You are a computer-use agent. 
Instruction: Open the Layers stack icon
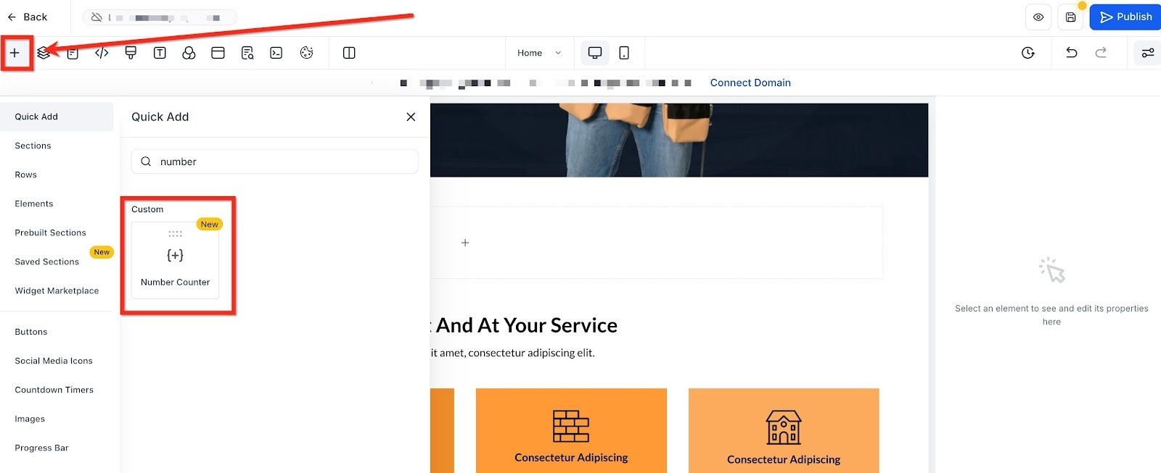[x=44, y=53]
